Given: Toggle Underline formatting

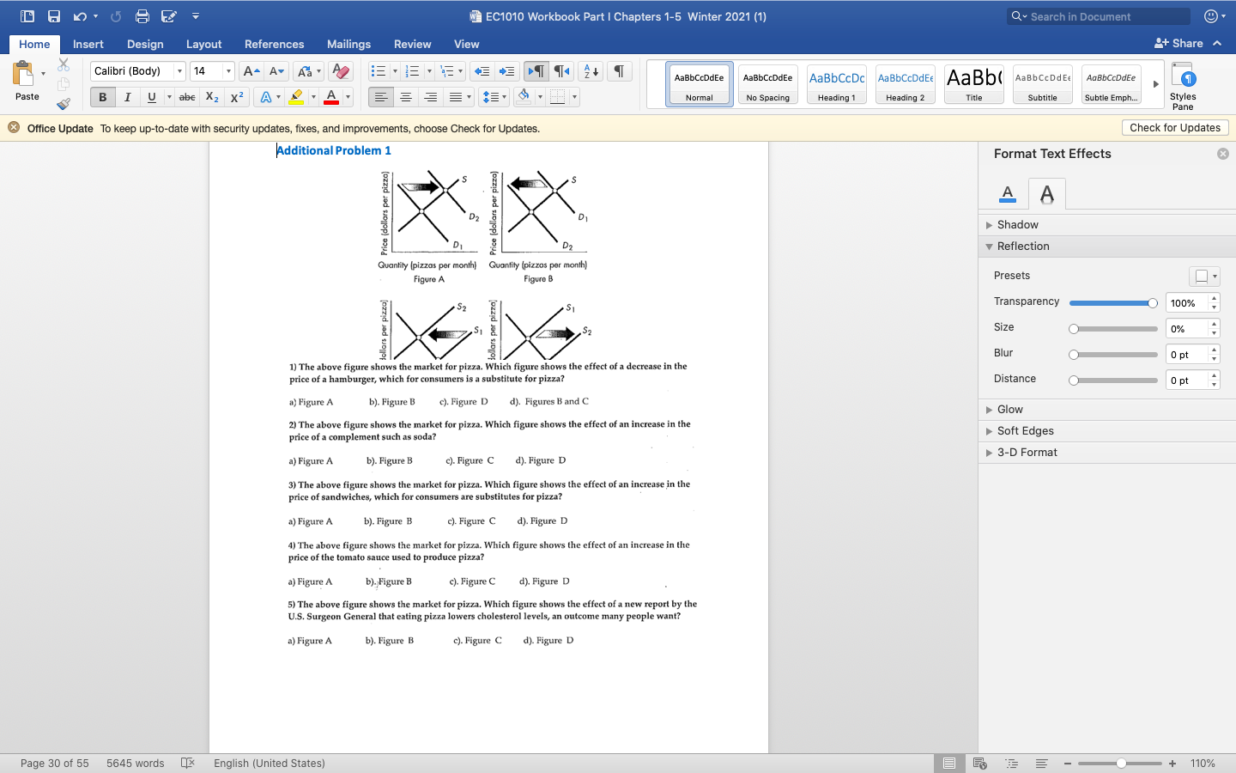Looking at the screenshot, I should point(152,97).
